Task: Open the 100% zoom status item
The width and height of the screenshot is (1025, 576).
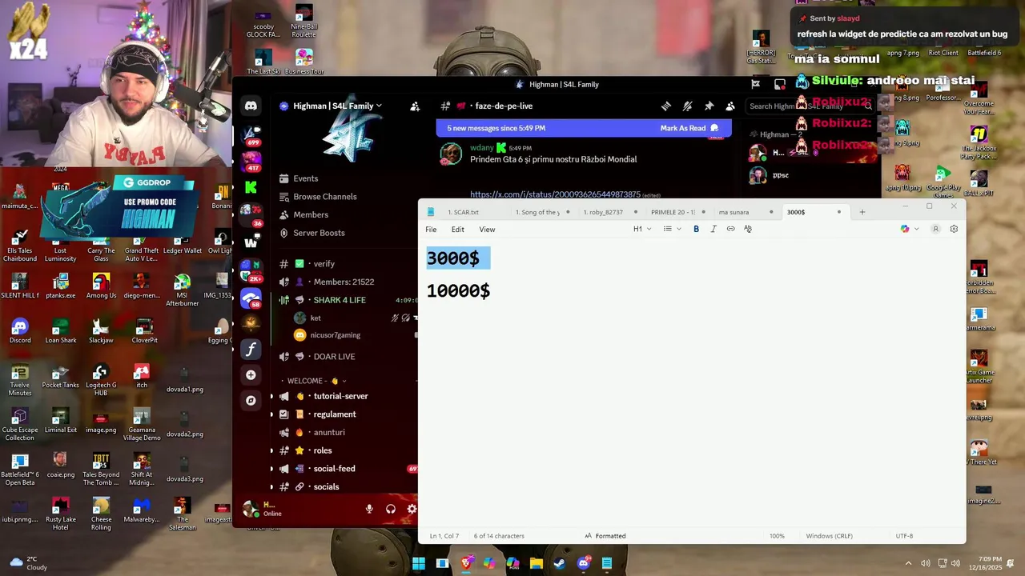Action: coord(777,536)
